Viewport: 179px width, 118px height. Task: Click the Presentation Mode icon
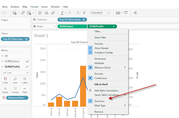[126, 13]
